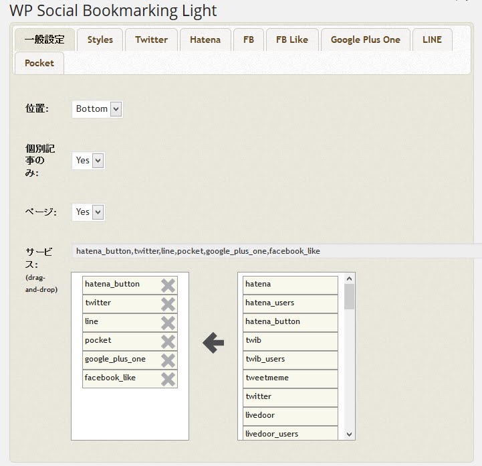482x466 pixels.
Task: Click the scroll down arrow in available services
Action: pos(349,434)
